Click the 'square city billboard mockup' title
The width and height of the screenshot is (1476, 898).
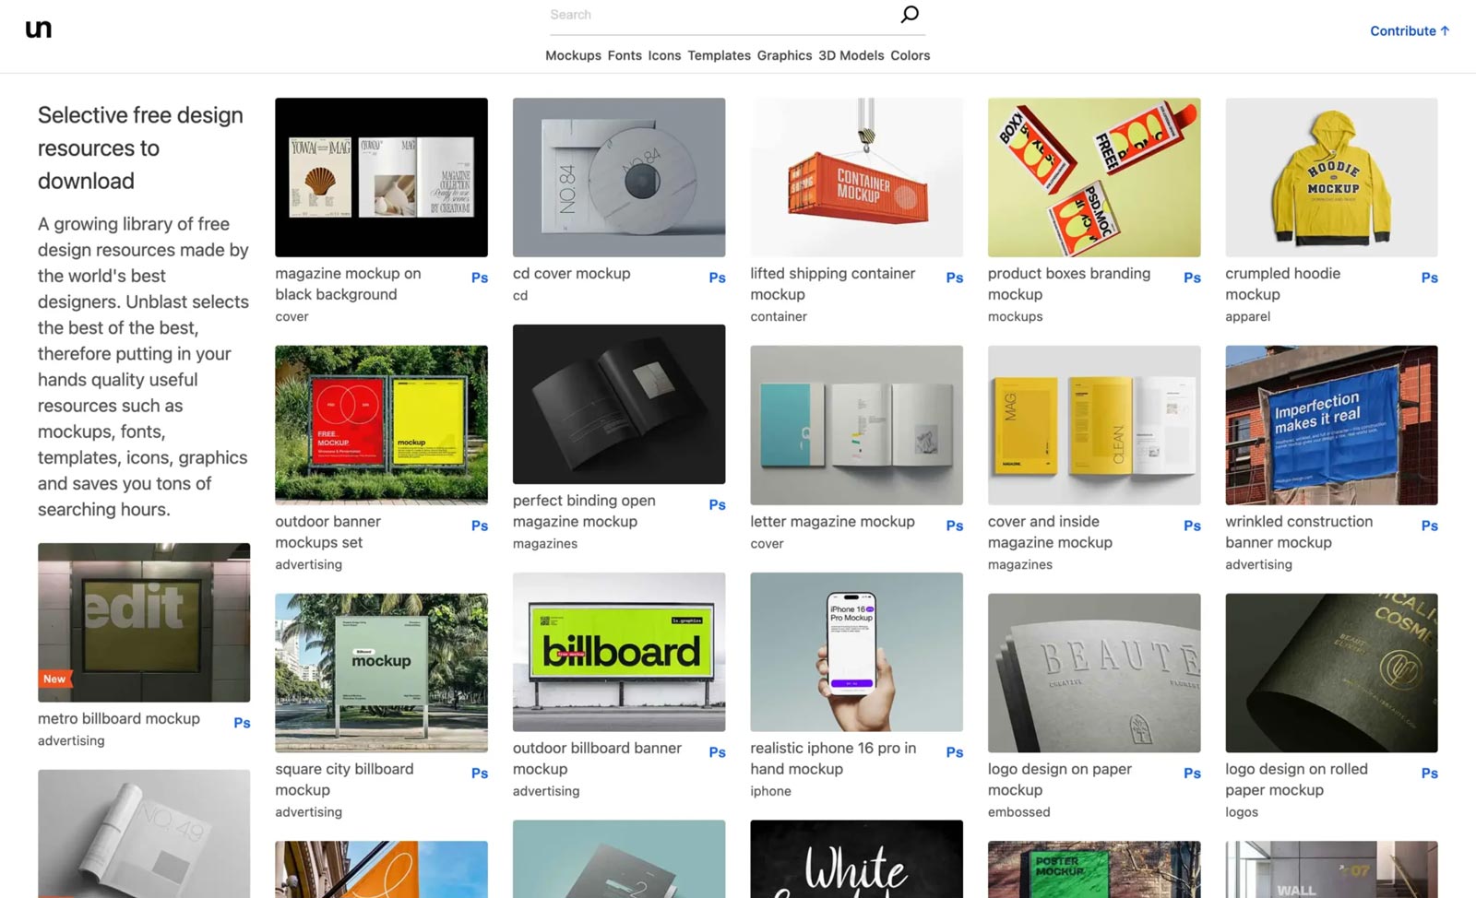(345, 780)
